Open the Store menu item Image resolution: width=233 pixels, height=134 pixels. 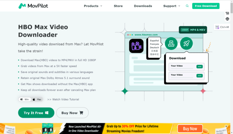click(x=118, y=6)
